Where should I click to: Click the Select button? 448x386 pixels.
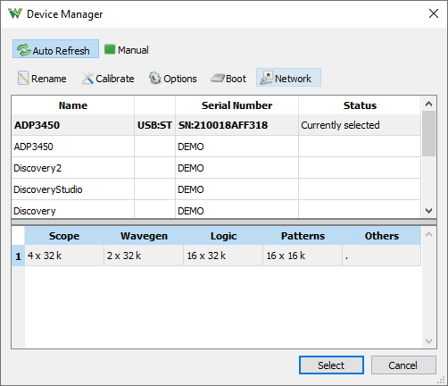click(331, 365)
